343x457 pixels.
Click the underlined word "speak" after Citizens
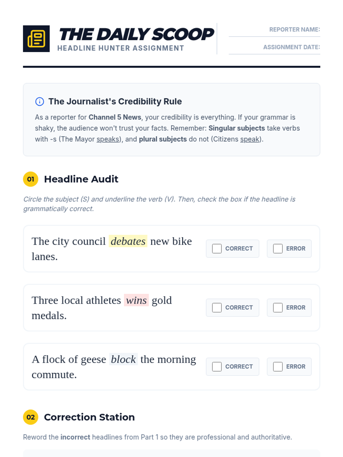coord(250,139)
